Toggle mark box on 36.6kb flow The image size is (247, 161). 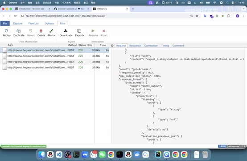coord(5,50)
